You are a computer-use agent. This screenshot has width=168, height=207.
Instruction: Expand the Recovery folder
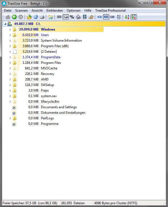[10, 74]
